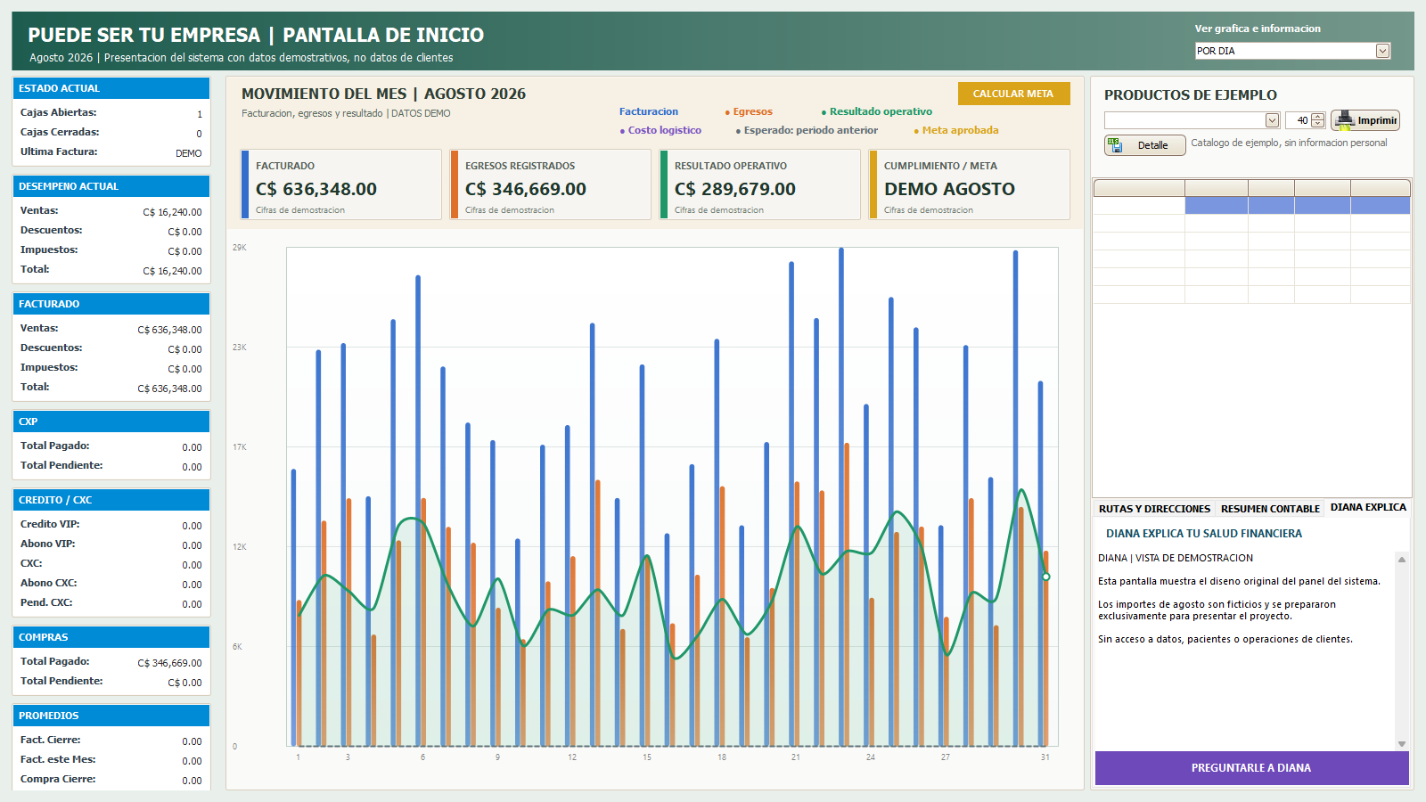The width and height of the screenshot is (1426, 802).
Task: Print the catalog with the Imprimir printer button
Action: (1365, 120)
